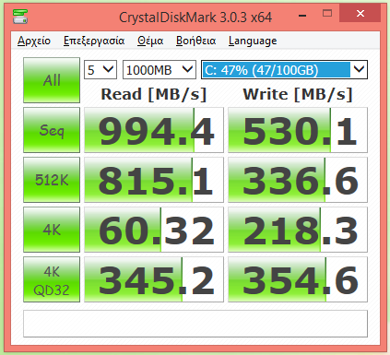390x355 pixels.
Task: Open the Επεξεργασία menu
Action: [x=94, y=41]
